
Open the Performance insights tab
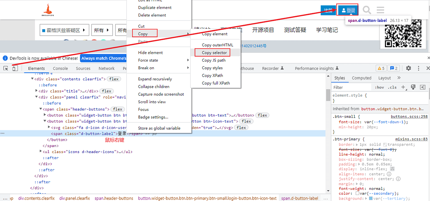pyautogui.click(x=317, y=68)
